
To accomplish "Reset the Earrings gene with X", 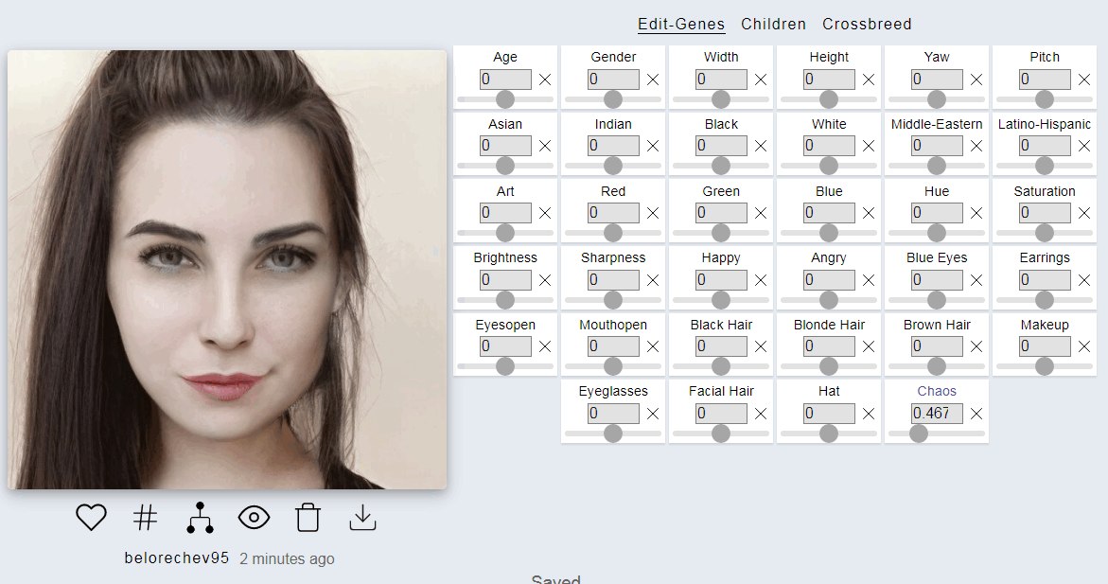I will coord(1084,280).
